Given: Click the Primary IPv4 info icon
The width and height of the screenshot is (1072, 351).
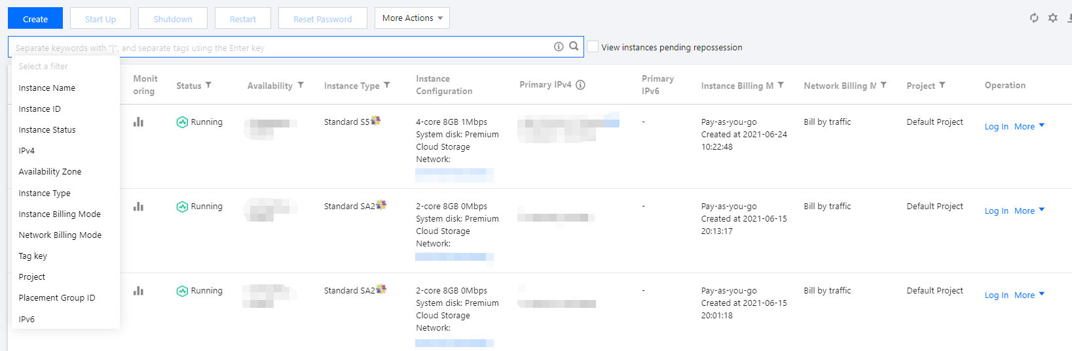Looking at the screenshot, I should click(x=580, y=85).
